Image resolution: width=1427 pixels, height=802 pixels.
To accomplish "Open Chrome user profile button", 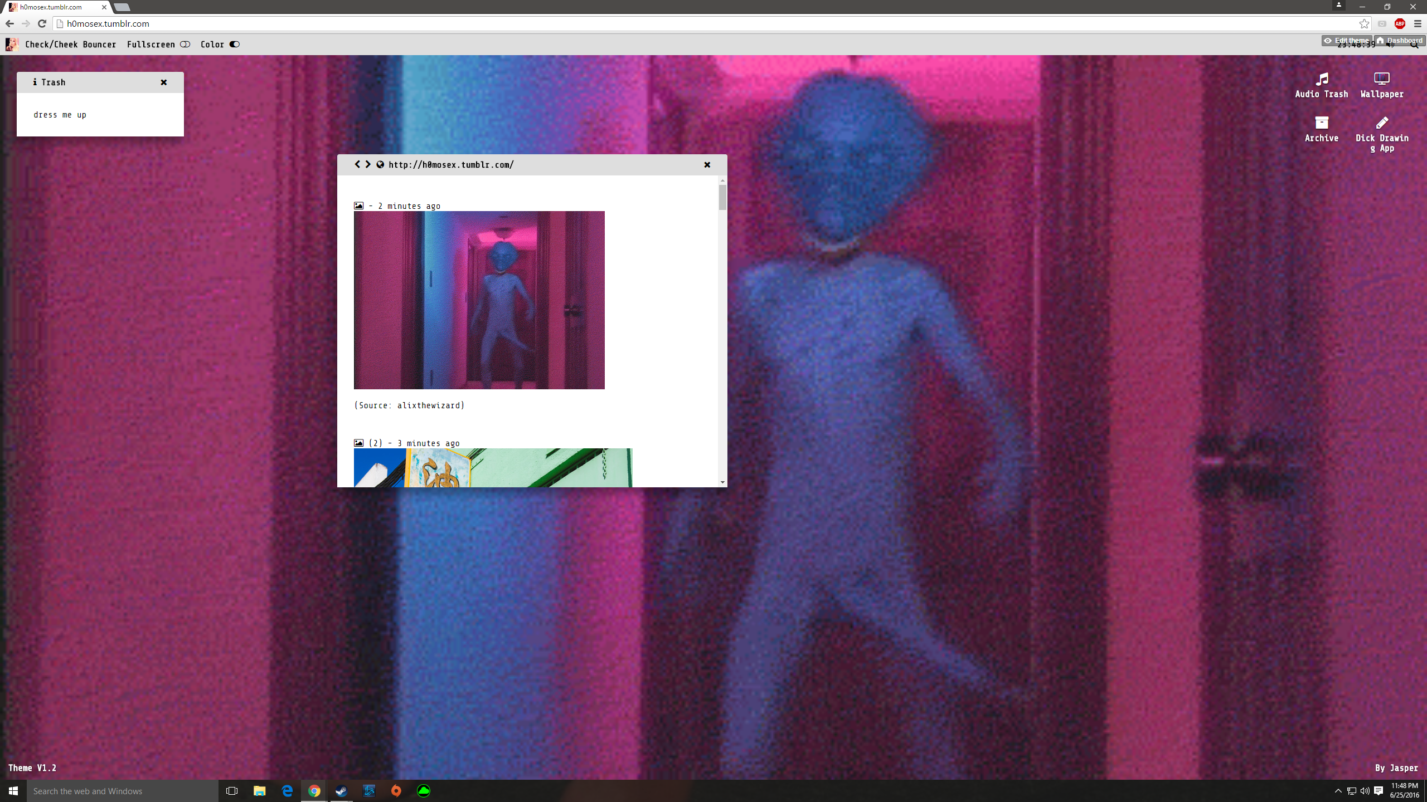I will (1339, 5).
